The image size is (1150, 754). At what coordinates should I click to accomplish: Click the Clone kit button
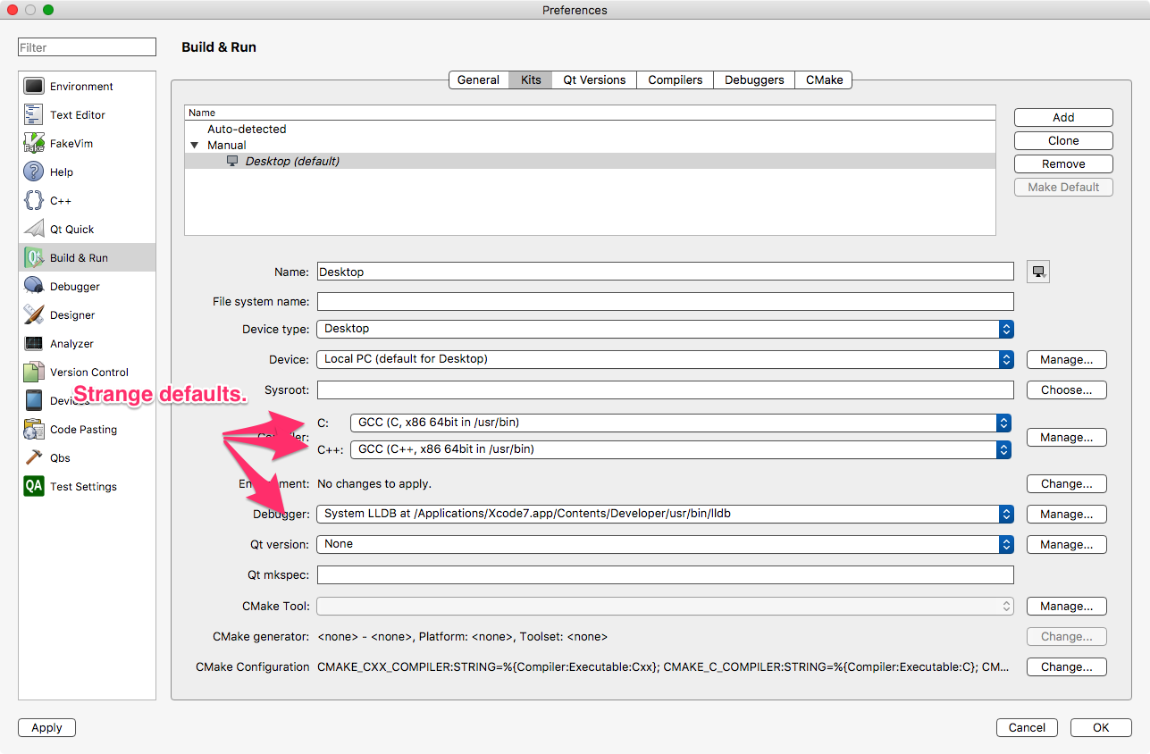click(x=1062, y=140)
